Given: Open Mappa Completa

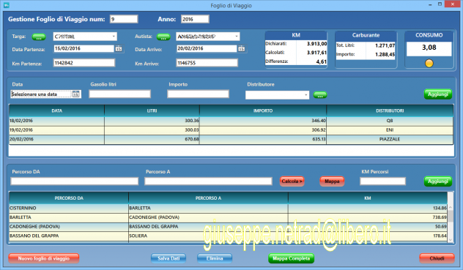Looking at the screenshot, I should click(291, 258).
